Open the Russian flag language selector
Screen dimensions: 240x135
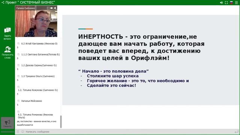pos(231,3)
